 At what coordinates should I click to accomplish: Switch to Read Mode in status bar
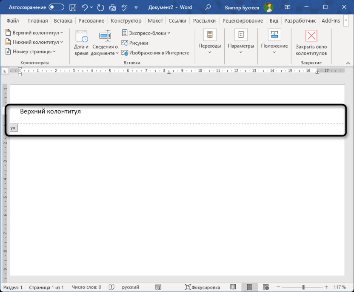(x=233, y=287)
